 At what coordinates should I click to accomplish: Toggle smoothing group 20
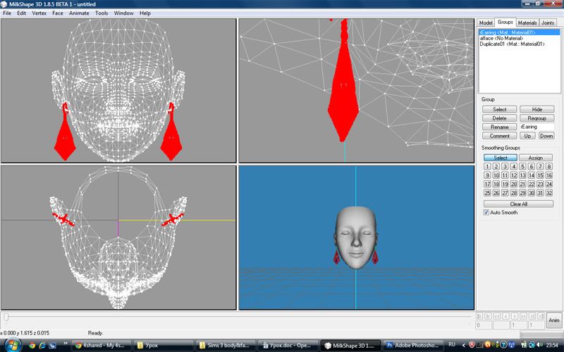pos(514,184)
